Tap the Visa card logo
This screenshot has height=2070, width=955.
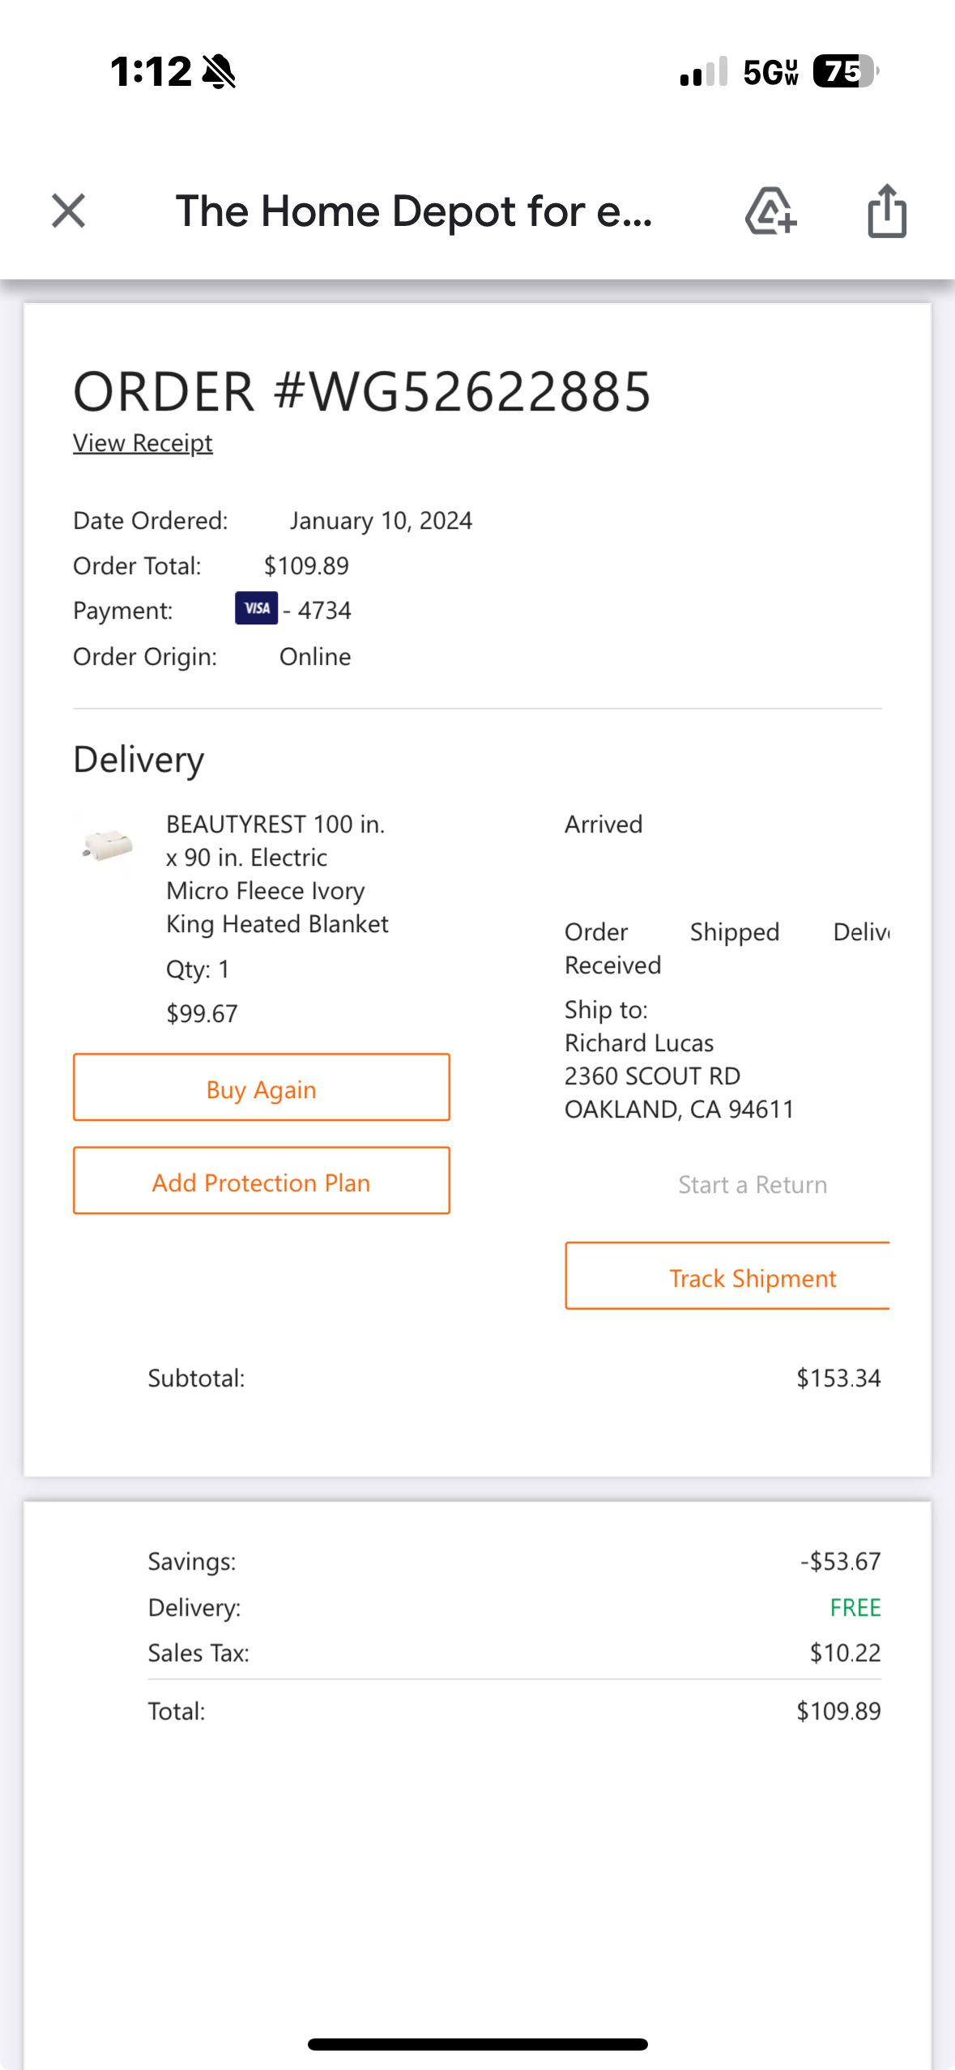[256, 608]
